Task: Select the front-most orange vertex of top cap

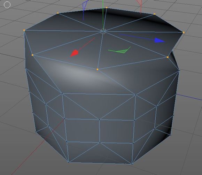Action: 98,69
